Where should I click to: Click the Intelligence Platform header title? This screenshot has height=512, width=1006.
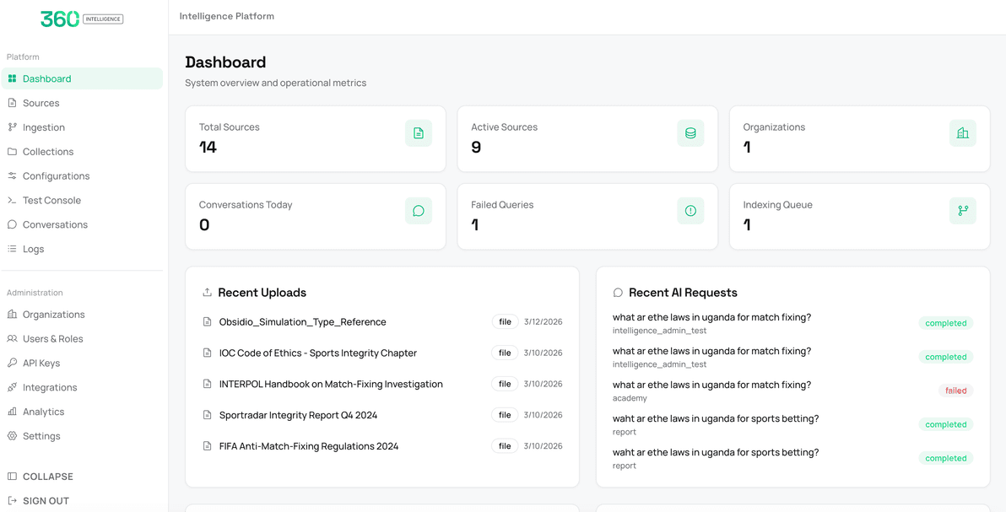[227, 16]
